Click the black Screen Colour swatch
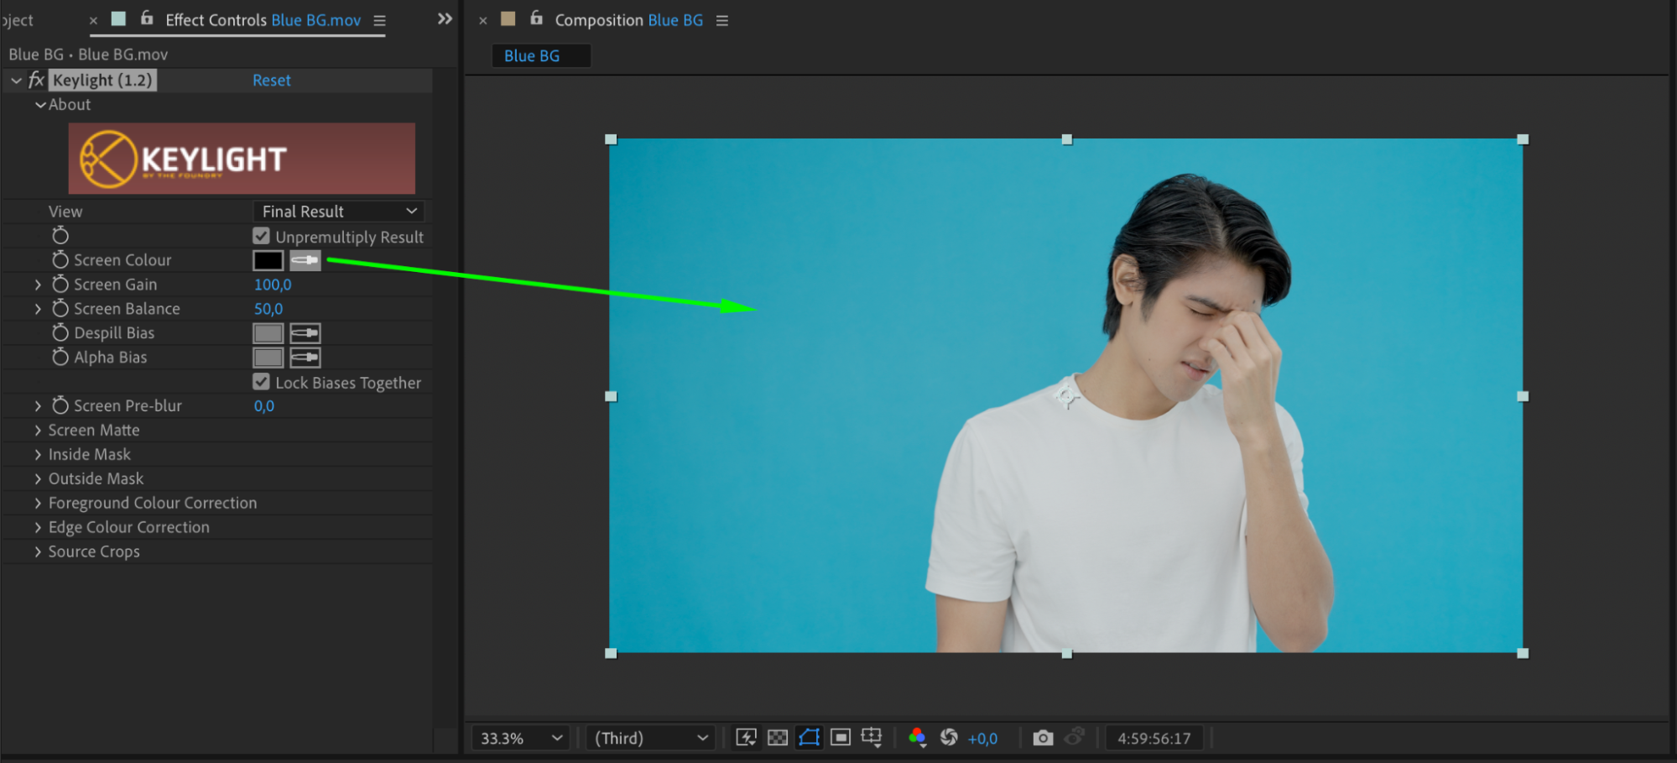This screenshot has height=763, width=1677. [268, 260]
